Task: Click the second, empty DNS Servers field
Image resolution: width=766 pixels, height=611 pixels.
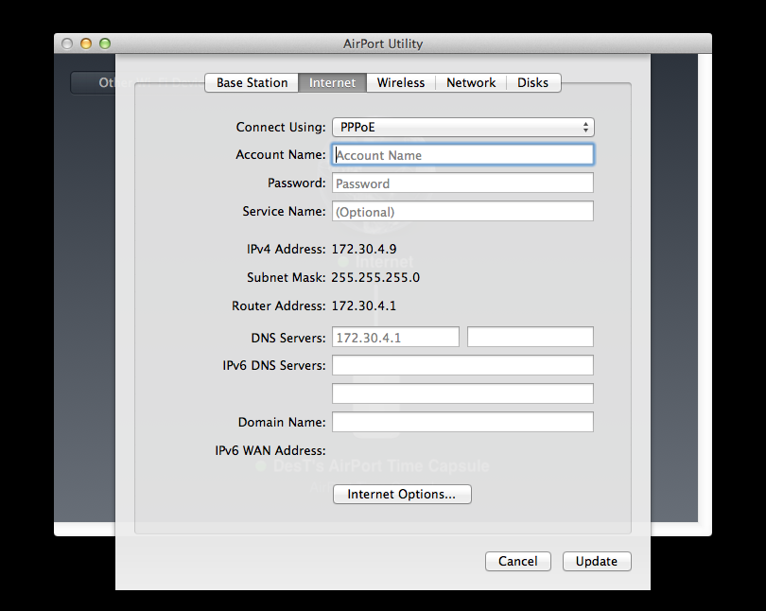Action: pos(530,337)
